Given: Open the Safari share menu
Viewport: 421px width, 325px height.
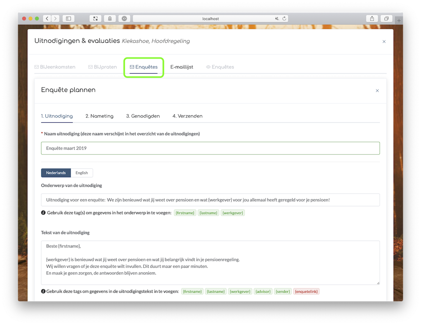Looking at the screenshot, I should 372,18.
